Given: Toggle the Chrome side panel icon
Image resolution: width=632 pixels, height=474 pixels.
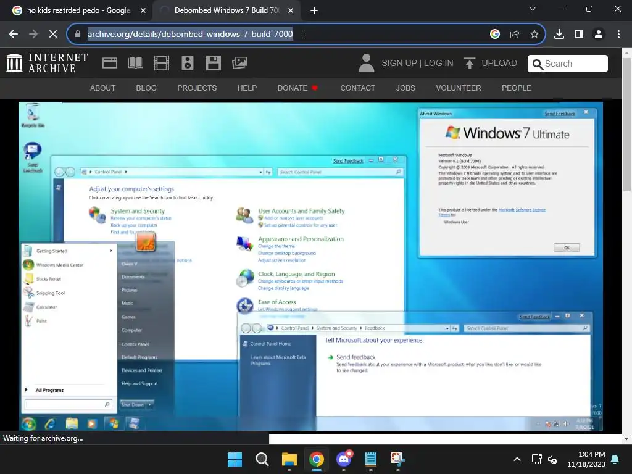Looking at the screenshot, I should pos(579,35).
